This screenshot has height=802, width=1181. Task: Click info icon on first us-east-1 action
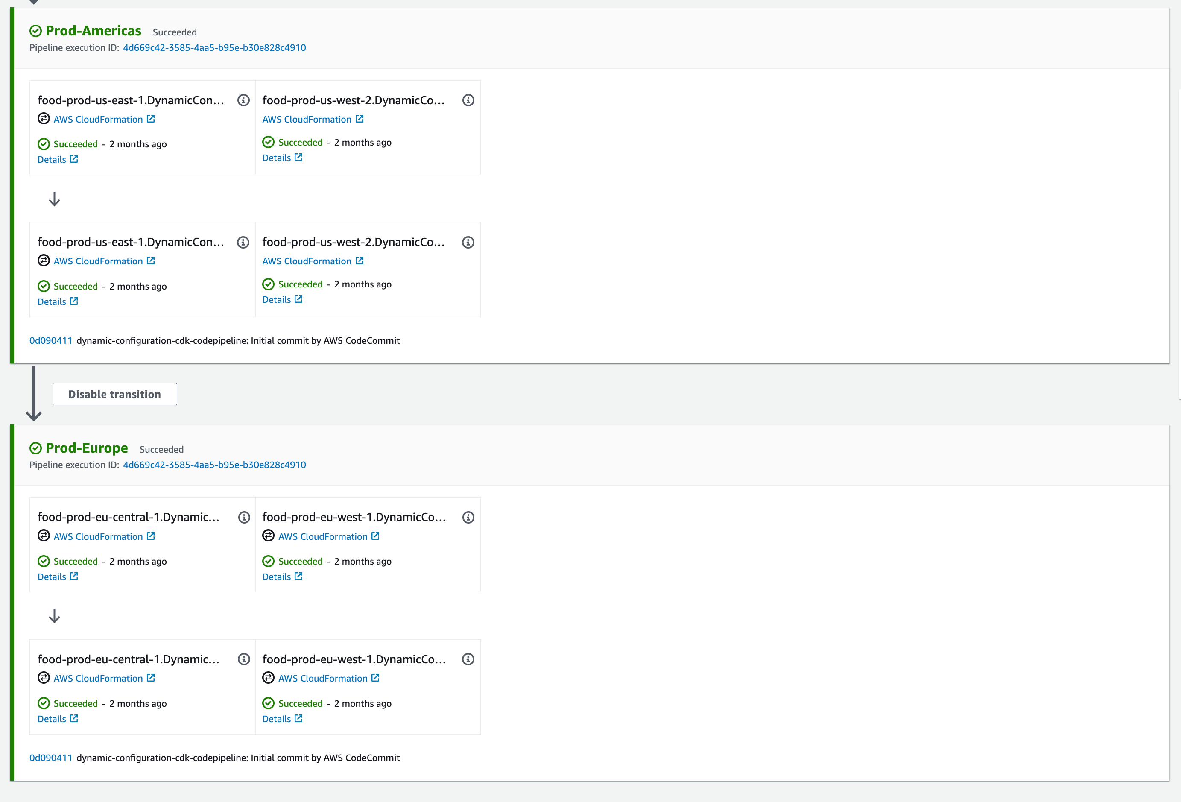coord(243,100)
